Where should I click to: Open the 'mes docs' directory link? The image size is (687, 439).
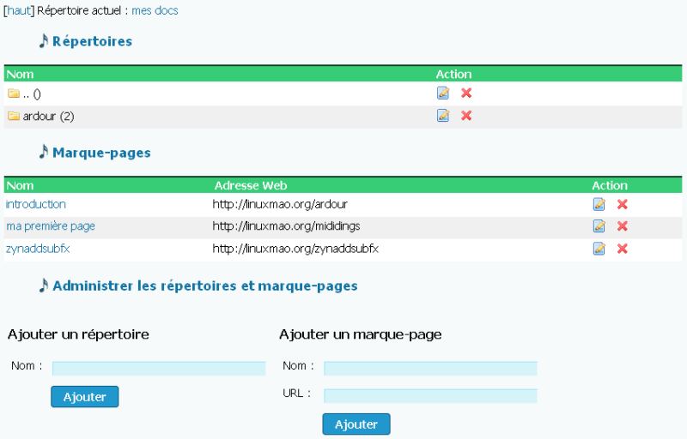point(155,10)
